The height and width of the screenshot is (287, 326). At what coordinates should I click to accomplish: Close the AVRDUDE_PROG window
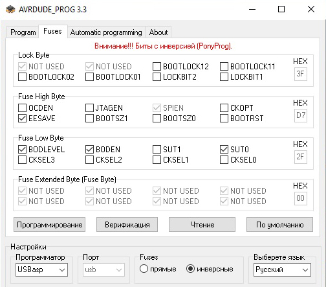tap(311, 9)
